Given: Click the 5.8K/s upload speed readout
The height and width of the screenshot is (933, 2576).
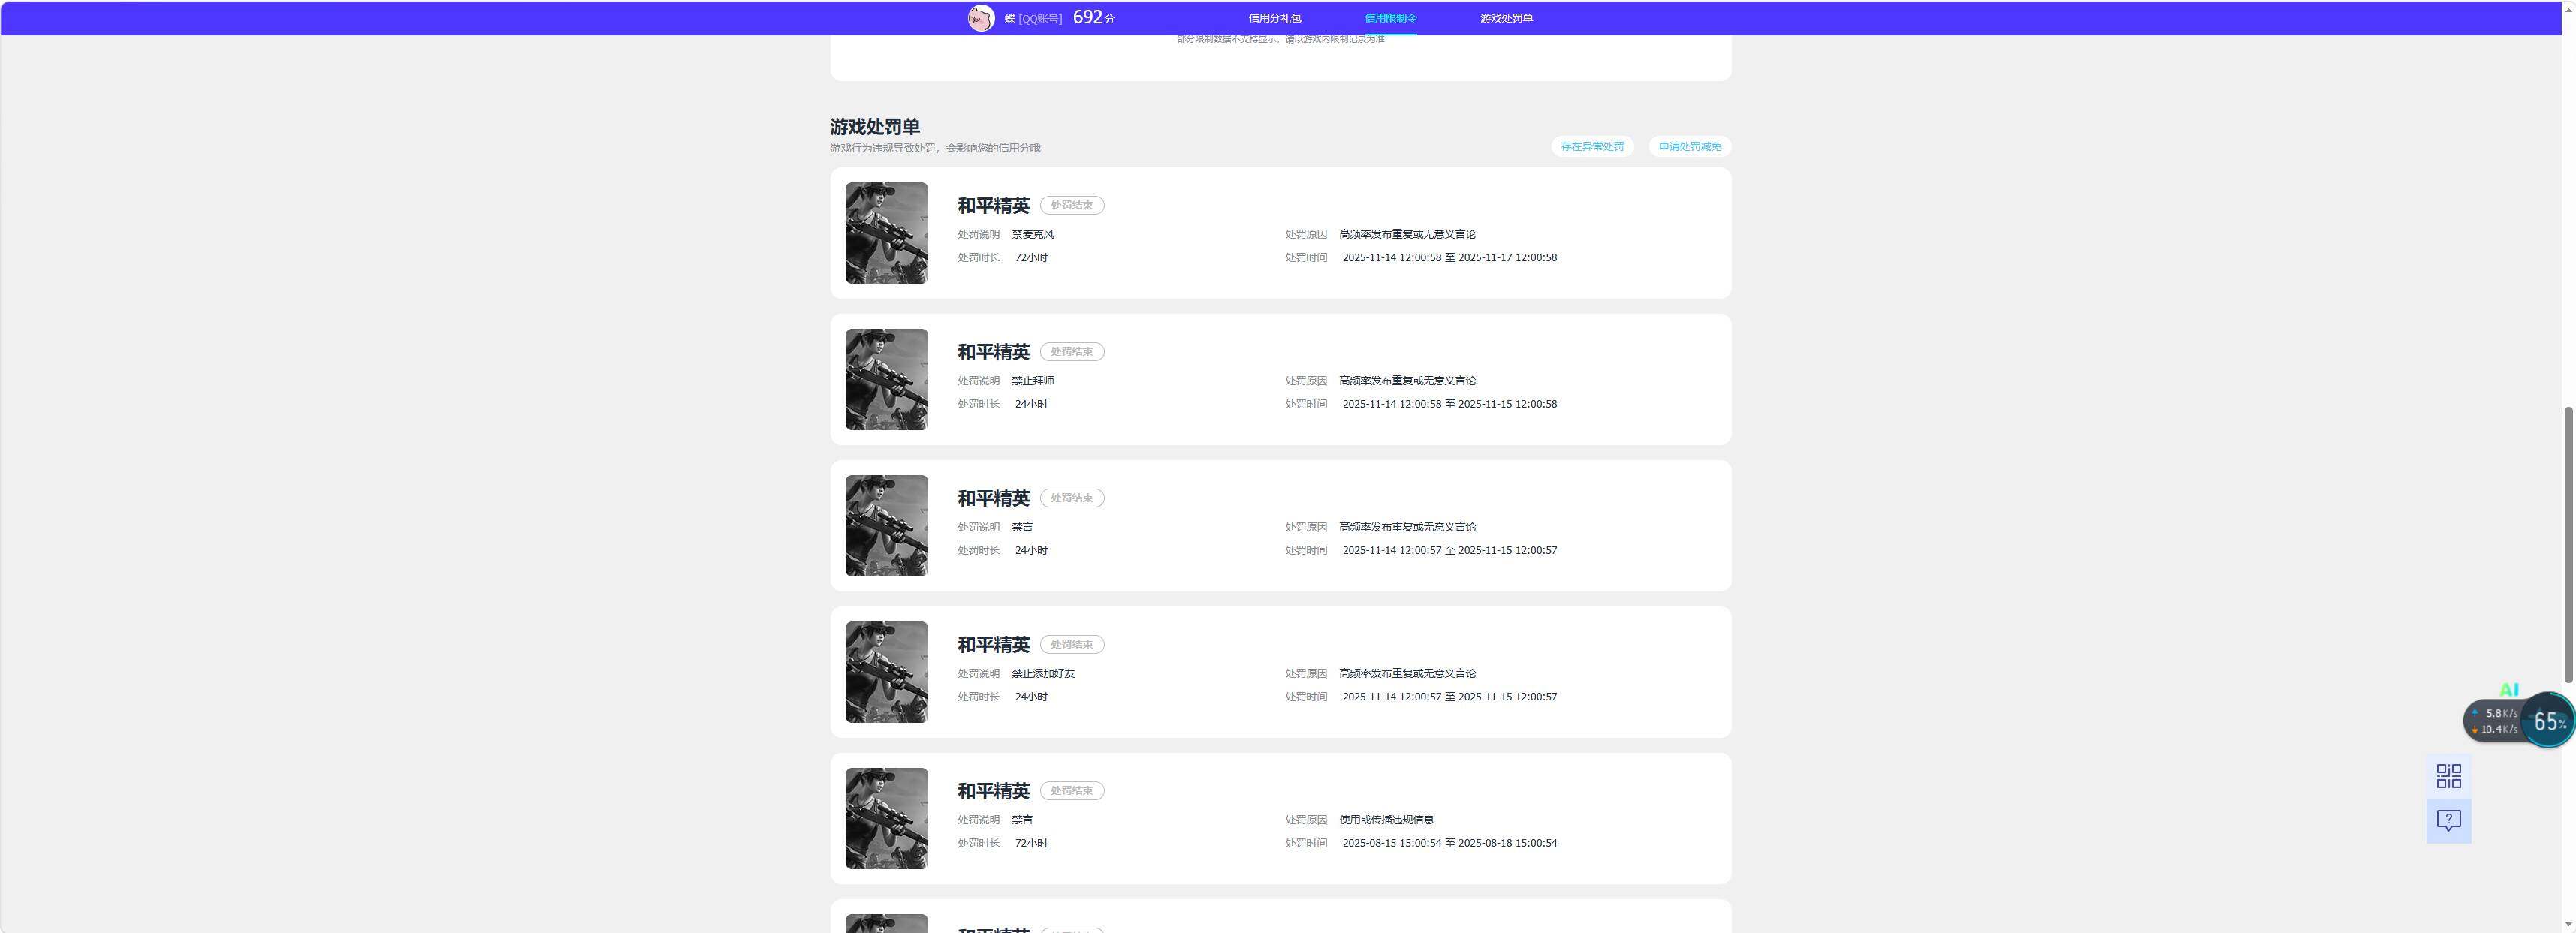Looking at the screenshot, I should pos(2501,713).
